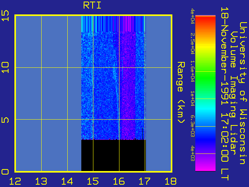The width and height of the screenshot is (249, 187).
Task: Select the x-axis tick label 17
Action: click(x=145, y=181)
